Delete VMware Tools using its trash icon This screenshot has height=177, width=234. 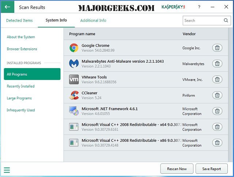[217, 79]
